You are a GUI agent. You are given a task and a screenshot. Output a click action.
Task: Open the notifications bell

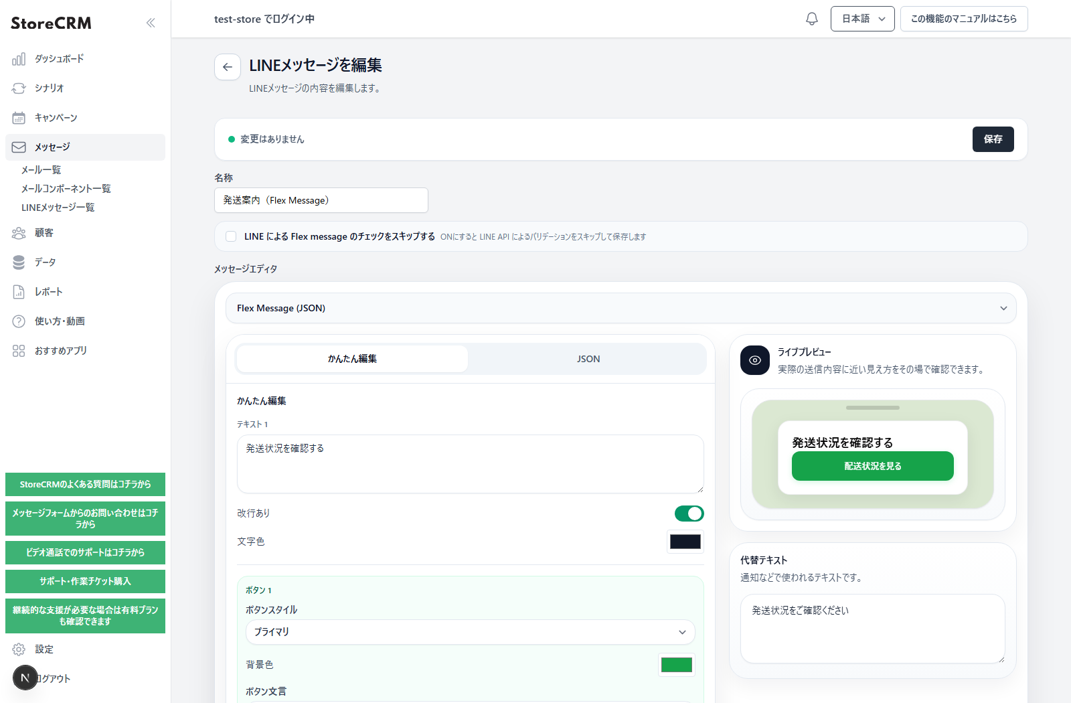coord(812,19)
